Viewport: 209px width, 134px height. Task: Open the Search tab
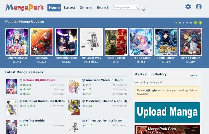[103, 8]
